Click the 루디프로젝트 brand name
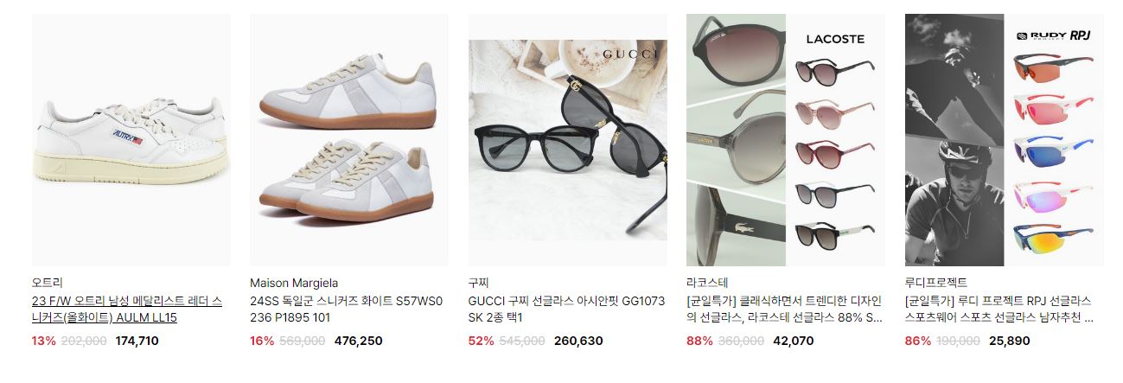 pyautogui.click(x=936, y=283)
